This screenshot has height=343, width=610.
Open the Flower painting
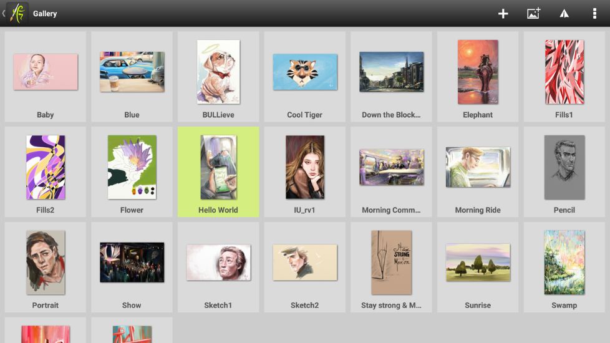(132, 167)
